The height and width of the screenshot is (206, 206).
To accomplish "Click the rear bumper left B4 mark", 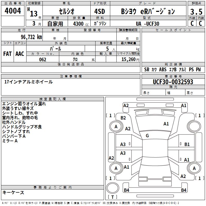I will [126, 190].
